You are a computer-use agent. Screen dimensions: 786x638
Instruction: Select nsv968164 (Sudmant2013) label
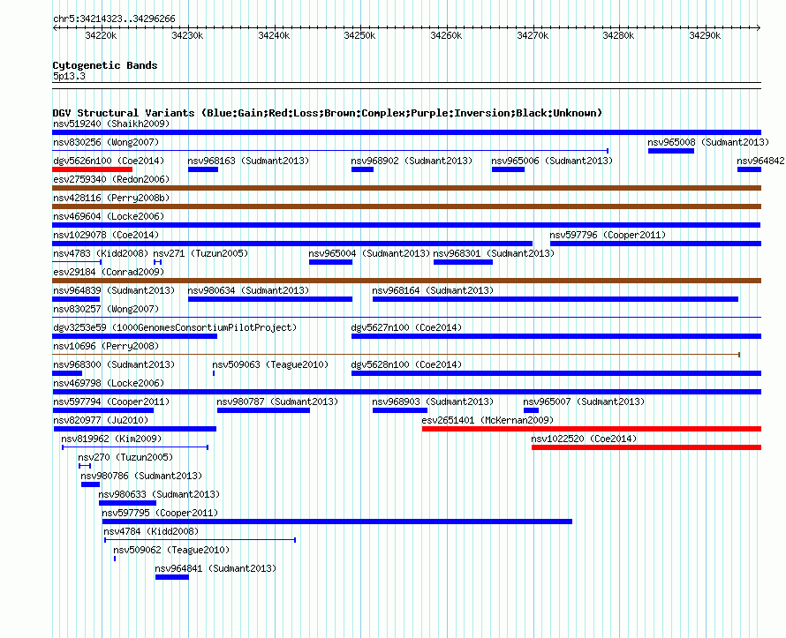click(x=433, y=290)
